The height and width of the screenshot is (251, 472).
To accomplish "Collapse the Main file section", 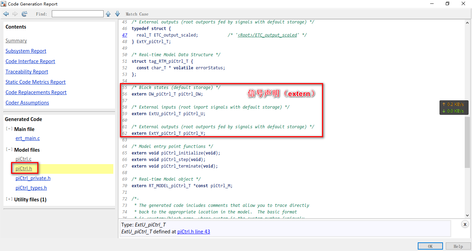I will [9, 129].
